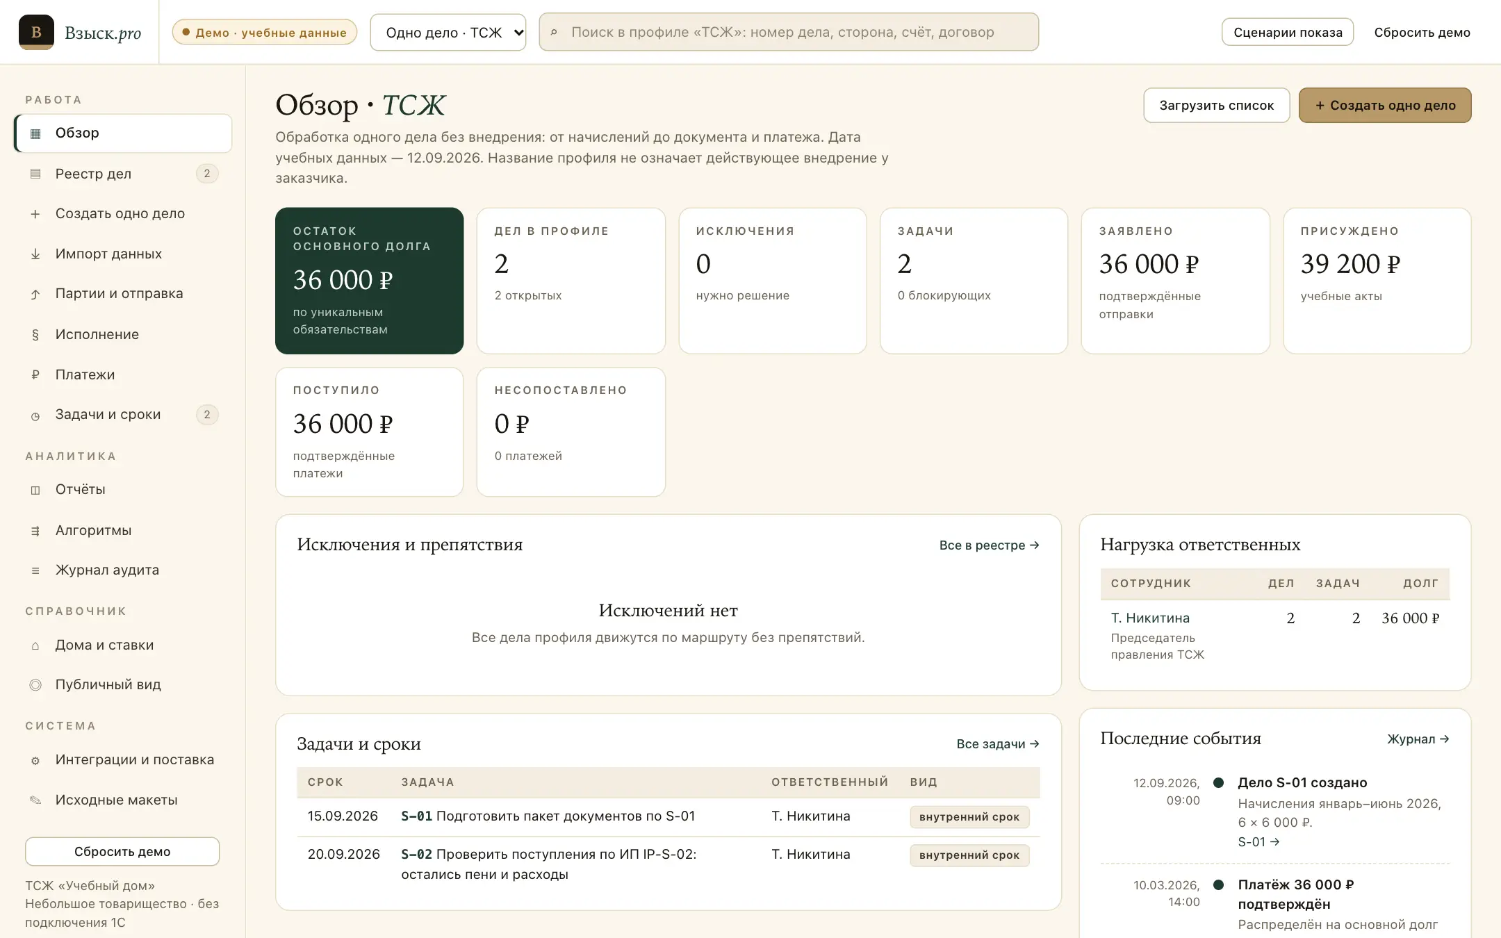Click Сценарии показа button

point(1288,32)
